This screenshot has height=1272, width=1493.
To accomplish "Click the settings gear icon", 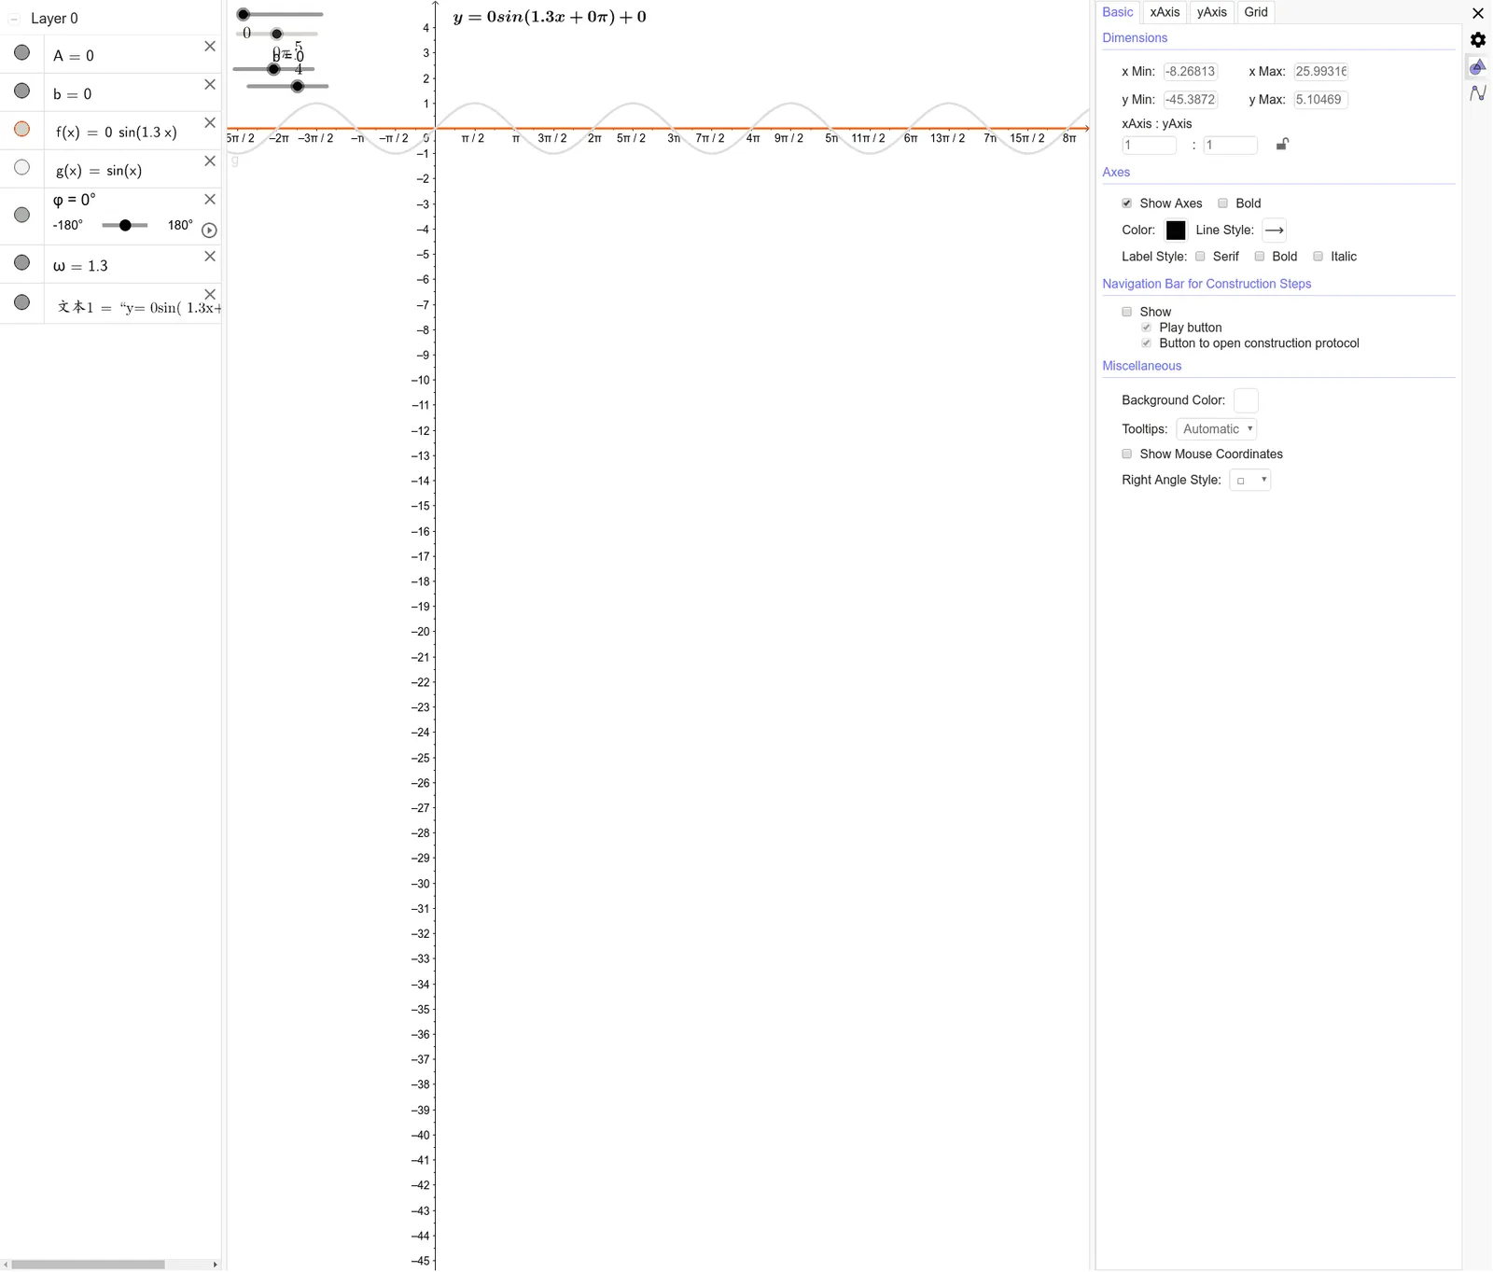I will point(1478,40).
